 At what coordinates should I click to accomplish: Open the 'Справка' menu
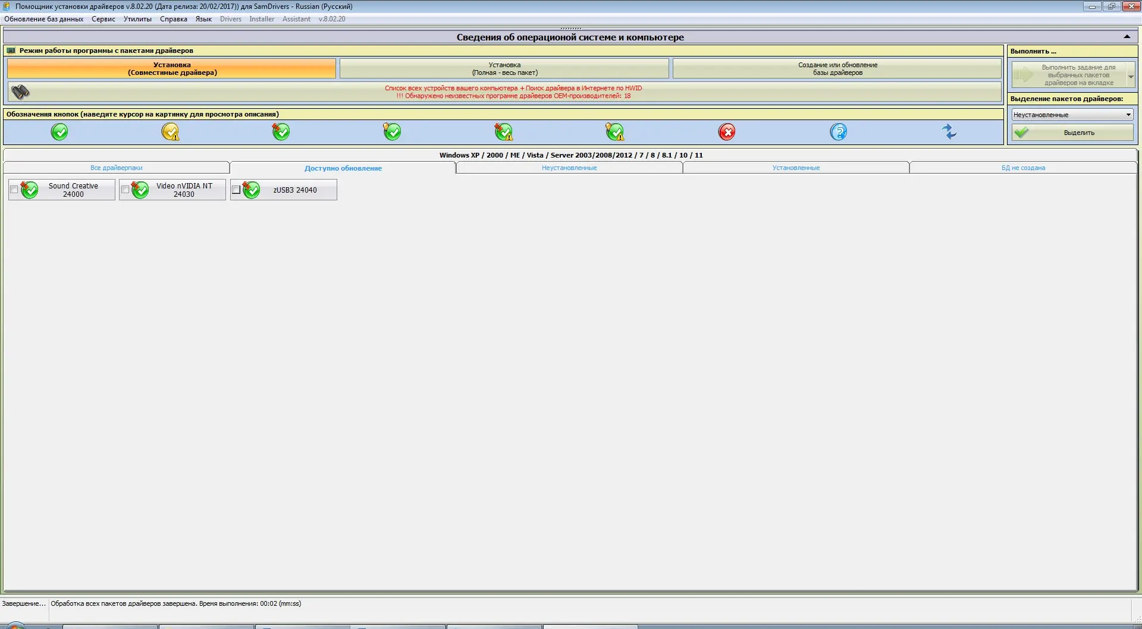click(174, 19)
